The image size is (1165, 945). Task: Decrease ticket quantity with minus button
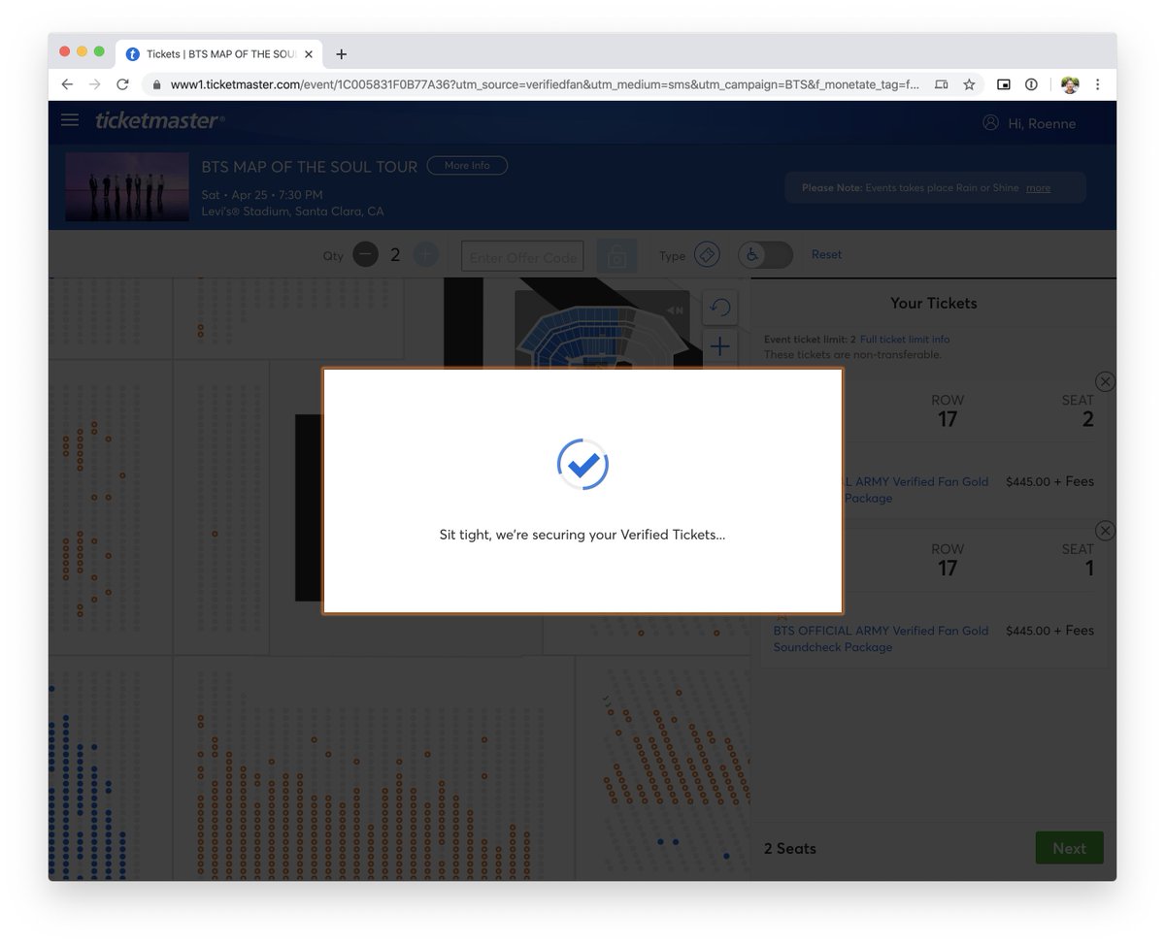point(365,255)
